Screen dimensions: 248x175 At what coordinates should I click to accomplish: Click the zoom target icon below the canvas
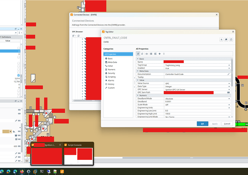27,161
